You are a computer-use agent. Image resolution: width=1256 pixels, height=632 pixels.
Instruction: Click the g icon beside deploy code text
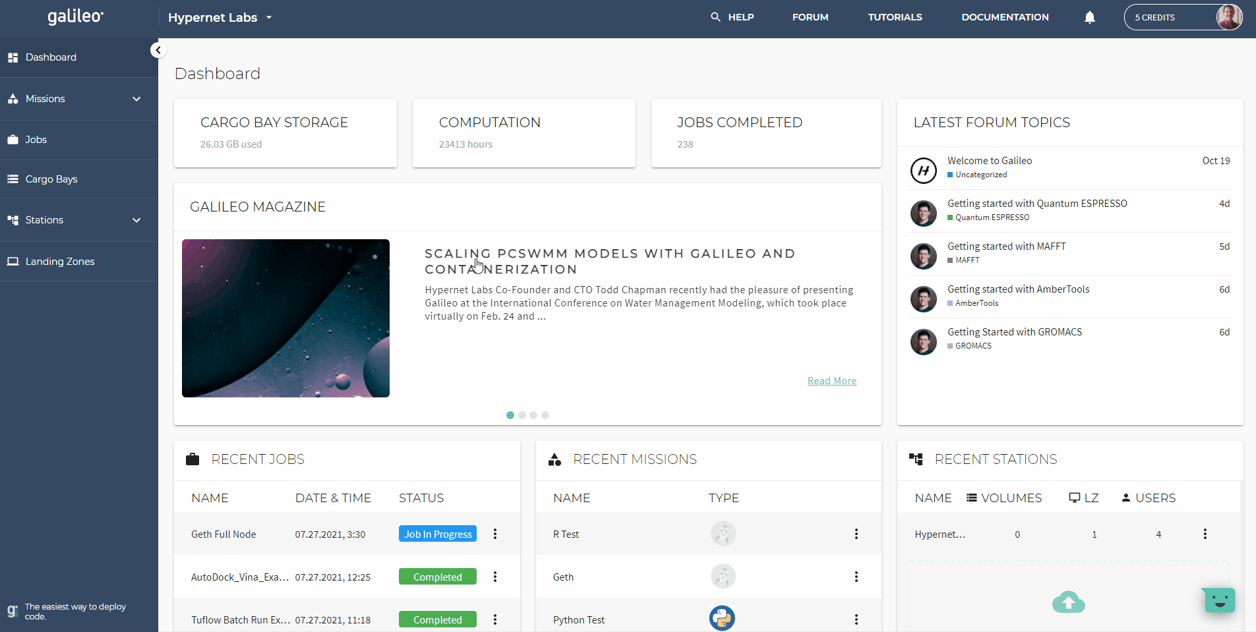point(12,611)
